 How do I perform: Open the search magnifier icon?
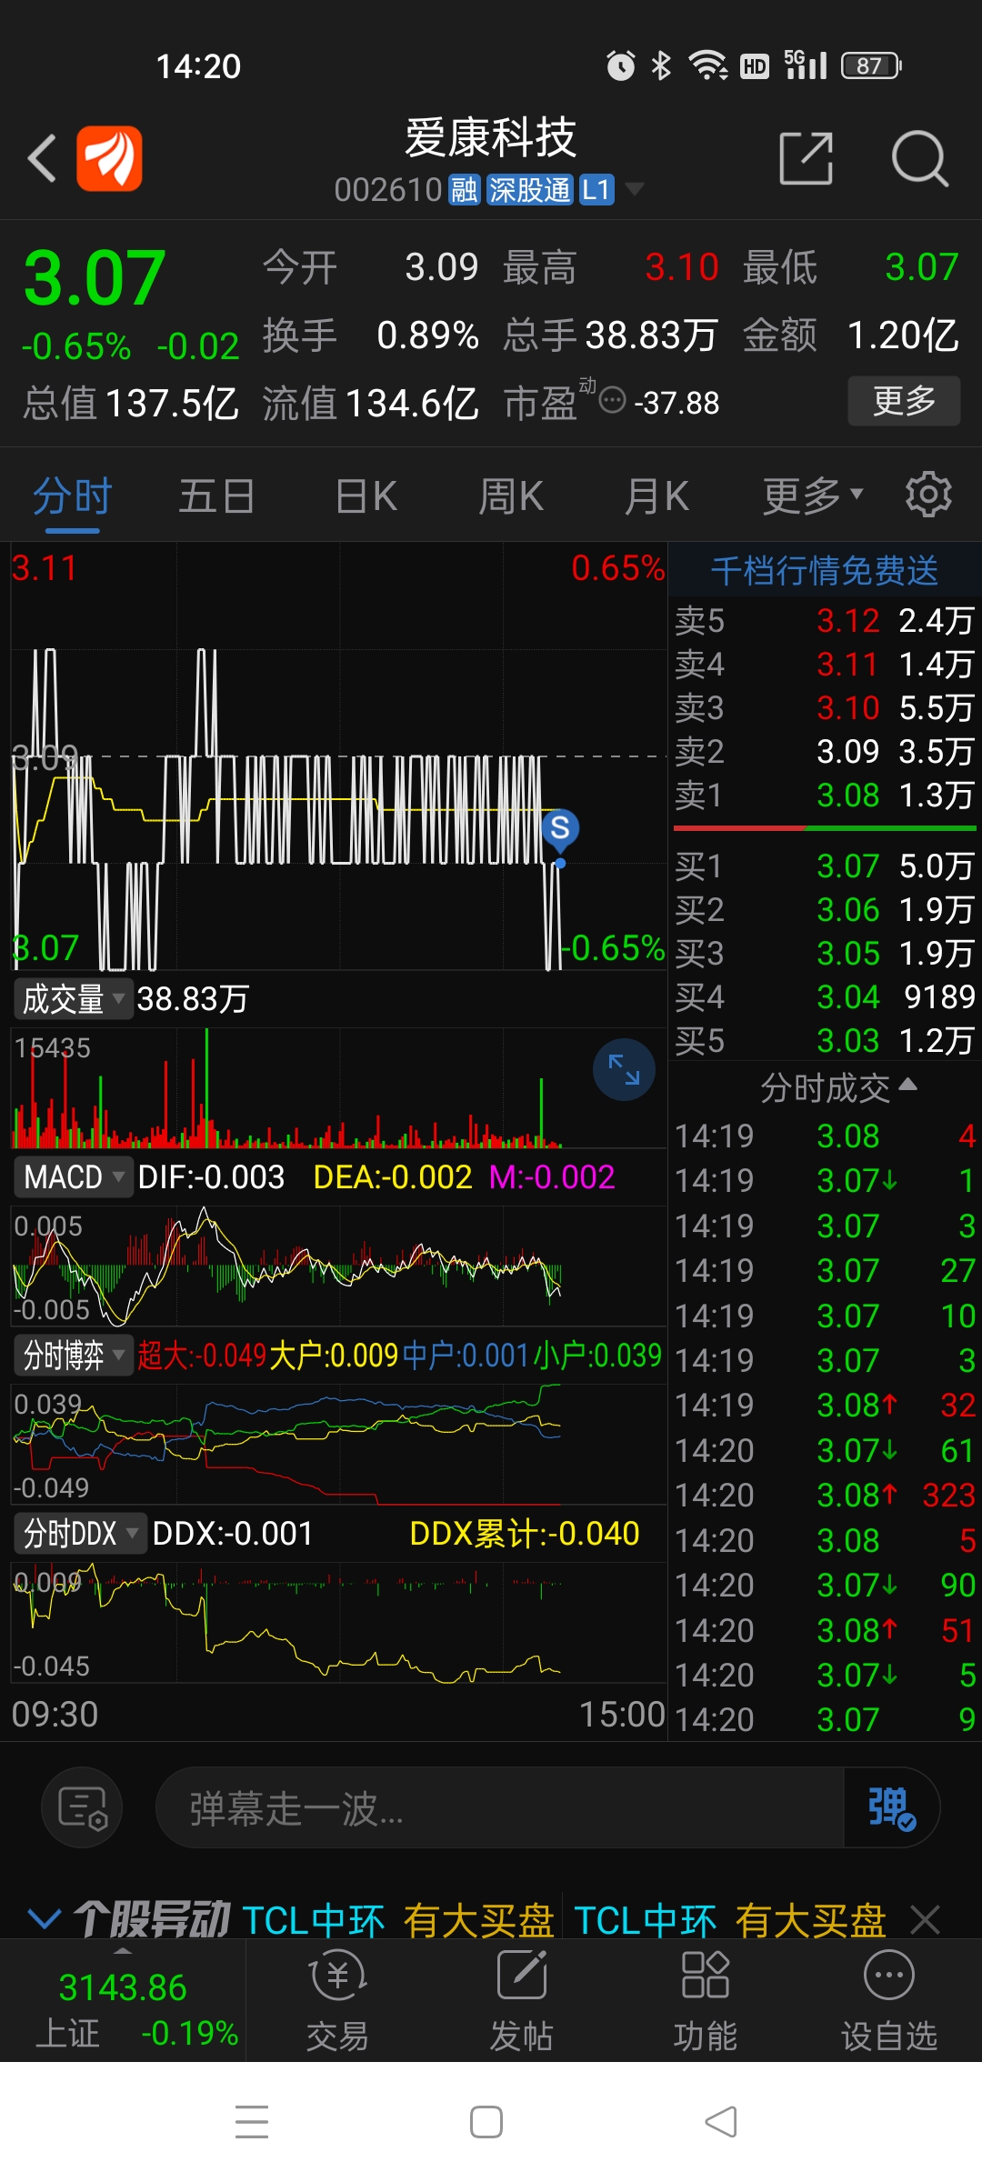coord(919,158)
